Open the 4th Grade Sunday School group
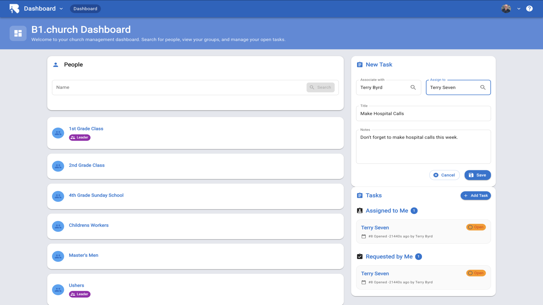Image resolution: width=543 pixels, height=305 pixels. [96, 195]
